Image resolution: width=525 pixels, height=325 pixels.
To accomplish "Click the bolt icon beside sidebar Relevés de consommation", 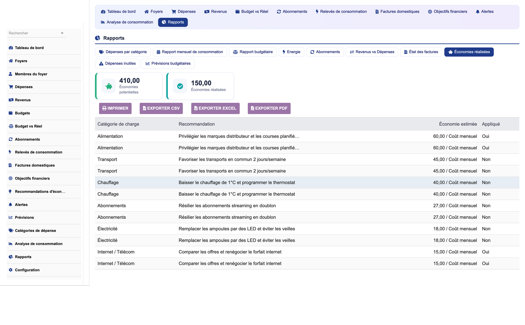I will [10, 152].
